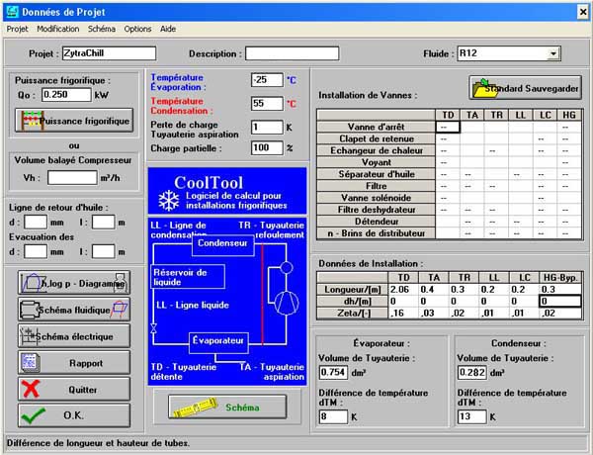
Task: Click the Condenseur box in diagram
Action: [x=222, y=244]
